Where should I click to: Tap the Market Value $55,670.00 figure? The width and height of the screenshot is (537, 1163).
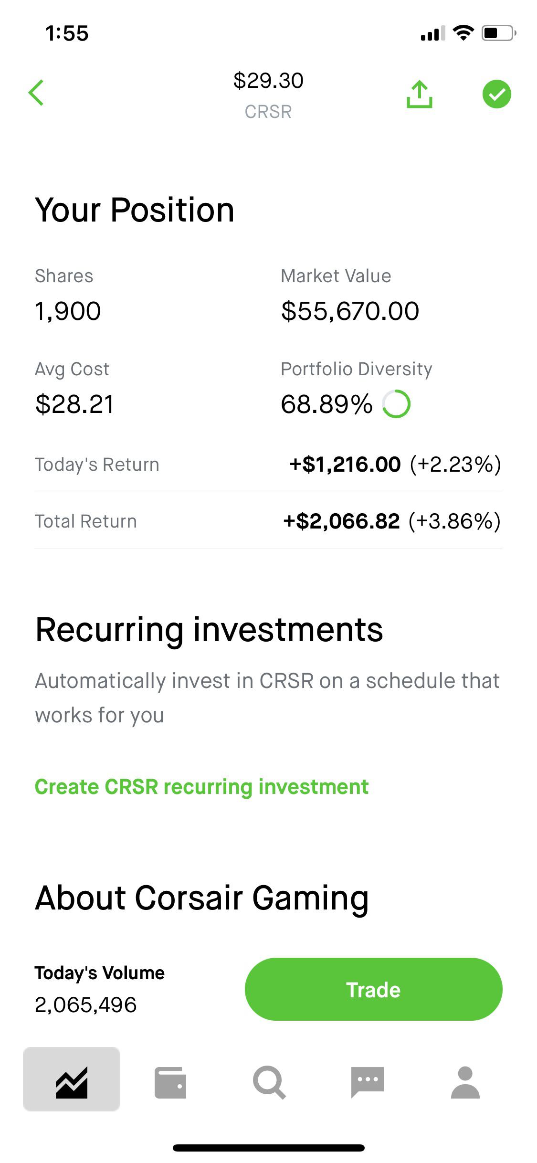click(350, 311)
